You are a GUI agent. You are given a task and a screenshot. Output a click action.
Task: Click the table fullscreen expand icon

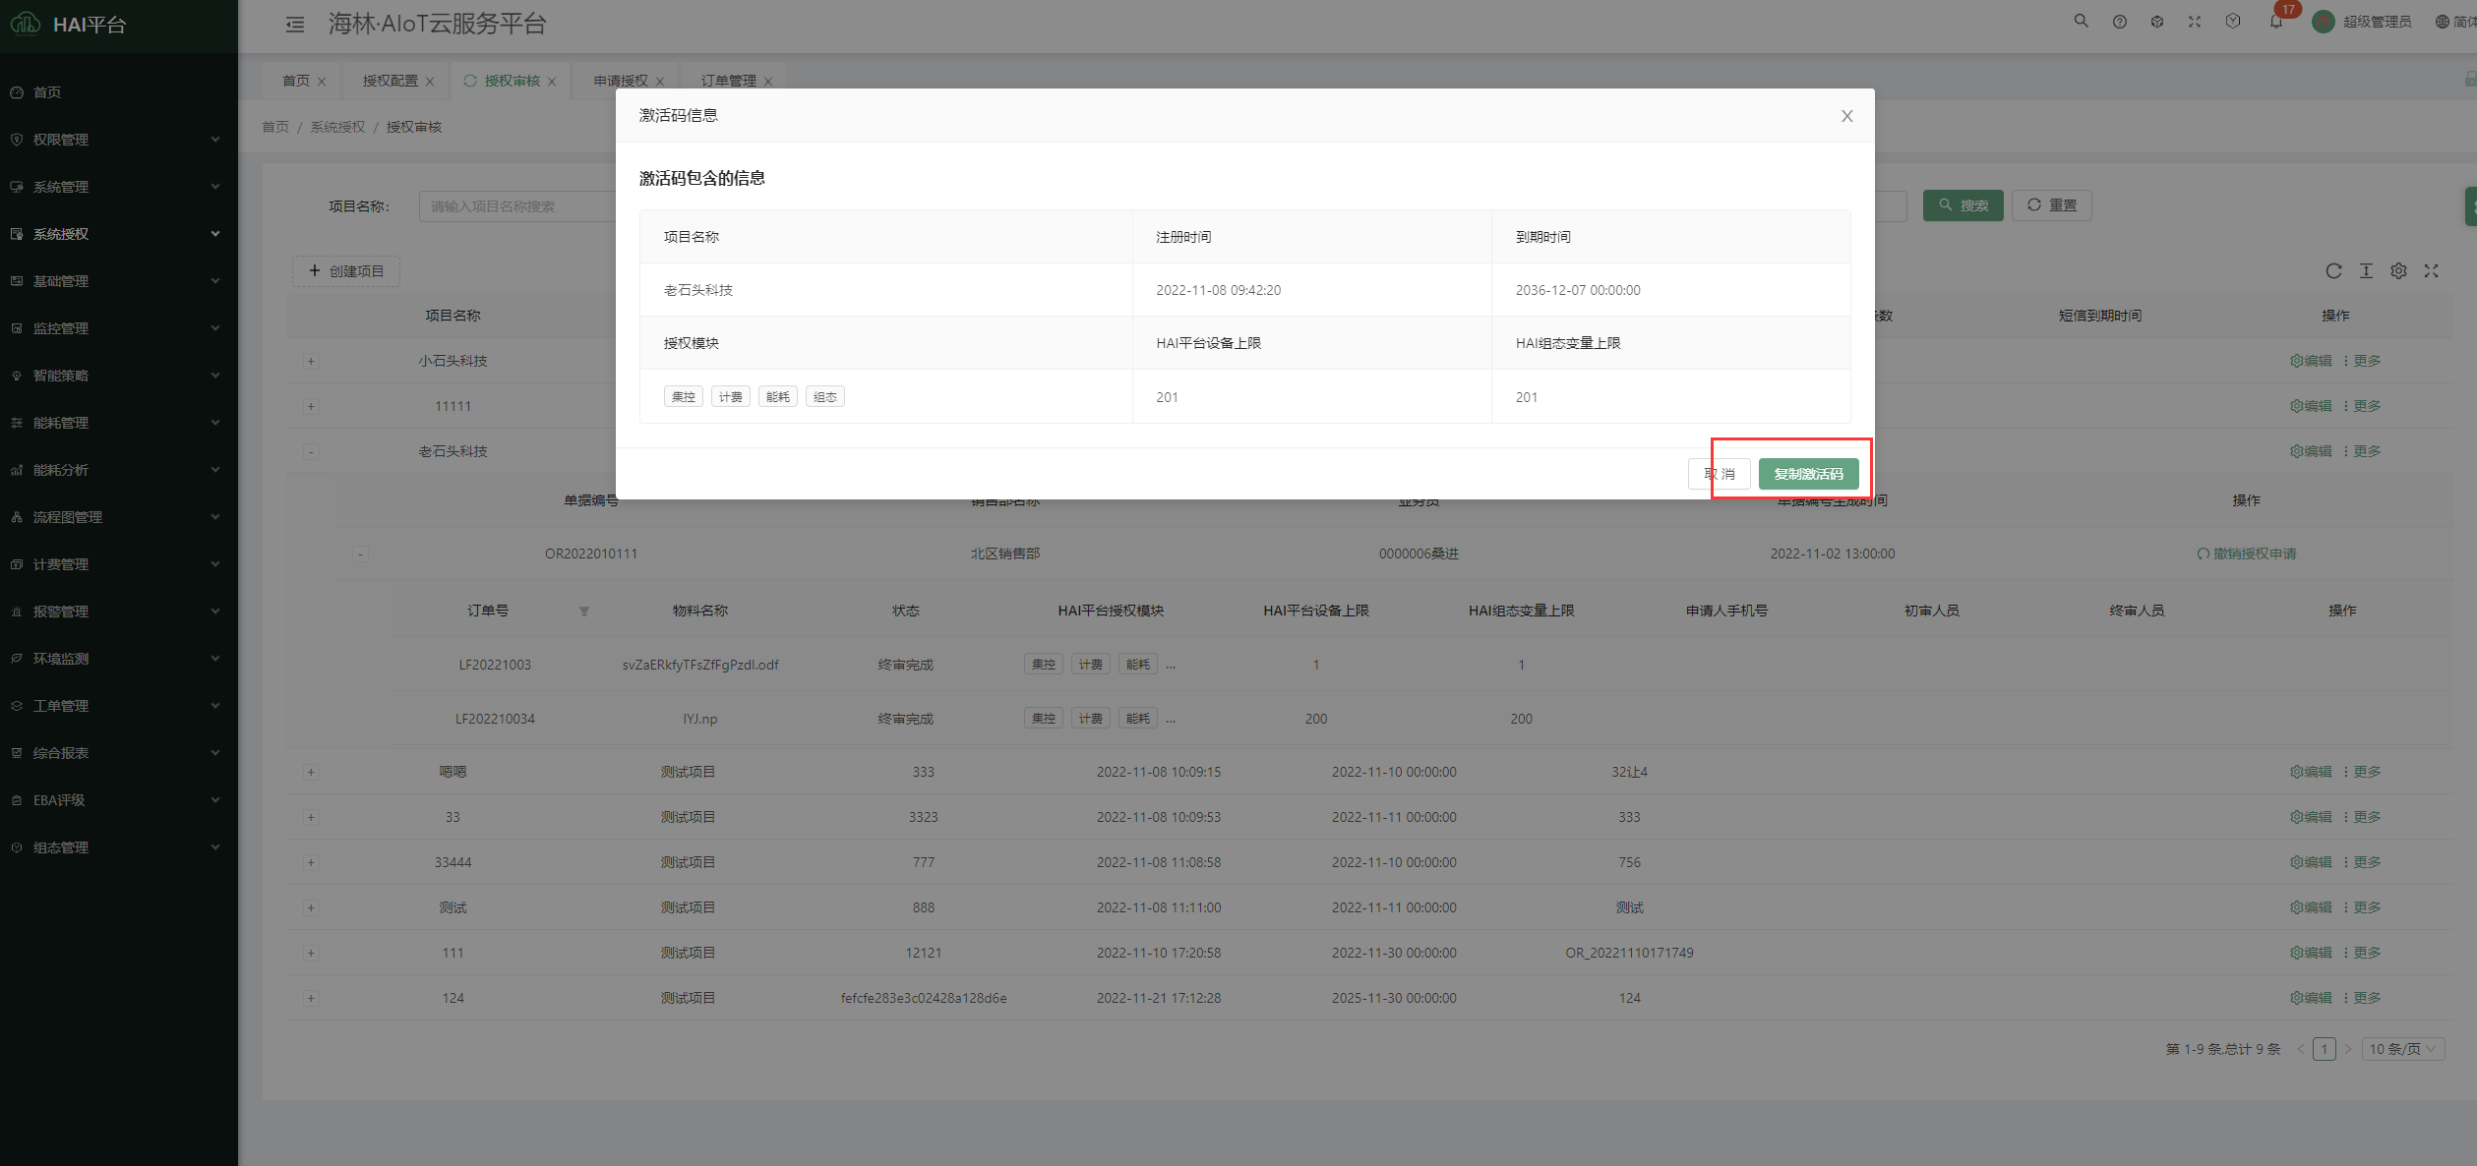coord(2431,271)
